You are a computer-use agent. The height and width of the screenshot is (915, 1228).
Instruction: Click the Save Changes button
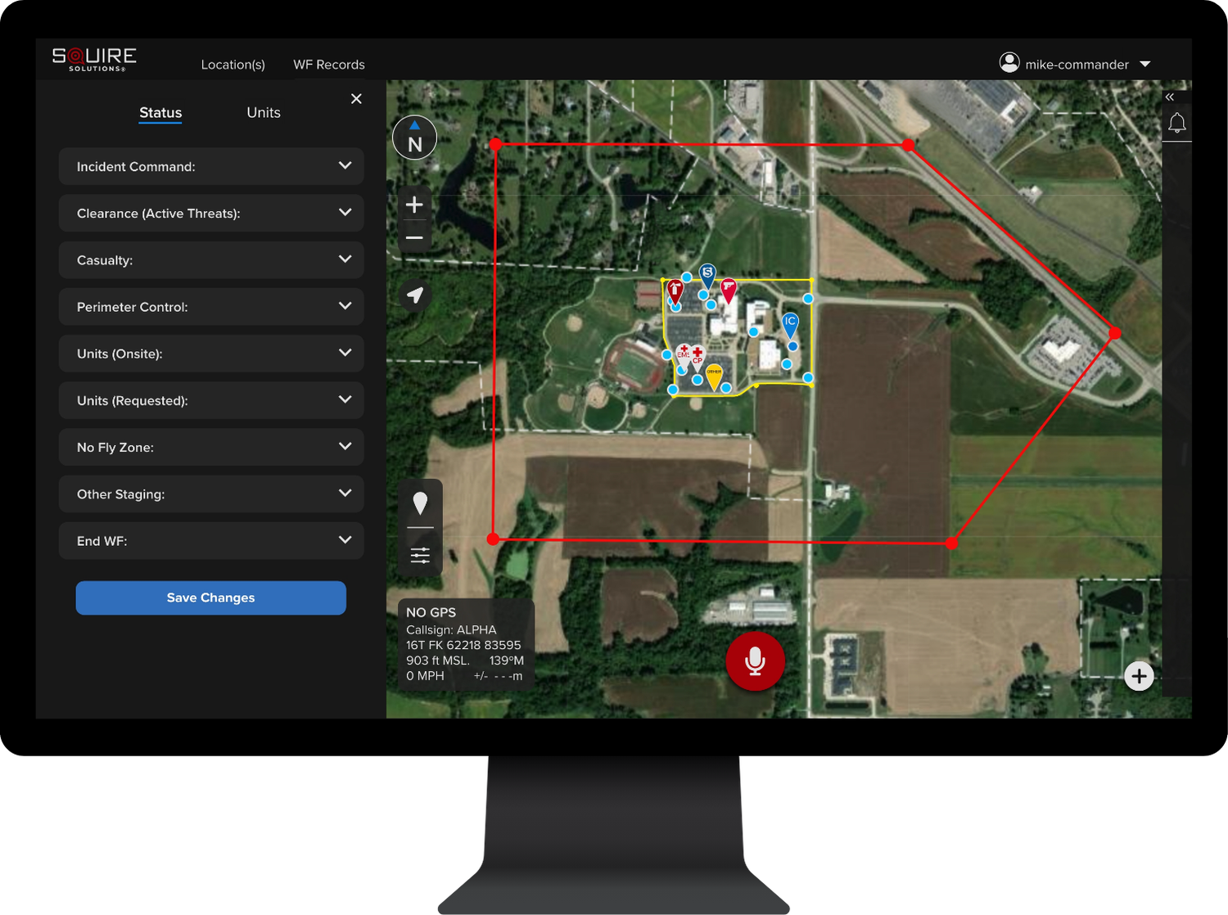(x=211, y=597)
